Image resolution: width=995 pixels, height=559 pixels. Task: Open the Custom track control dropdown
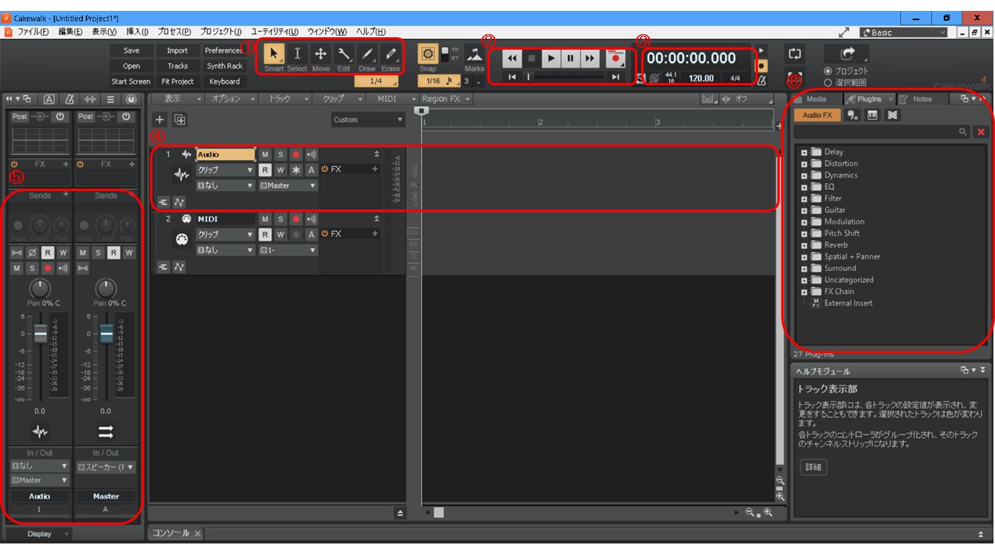coord(368,120)
